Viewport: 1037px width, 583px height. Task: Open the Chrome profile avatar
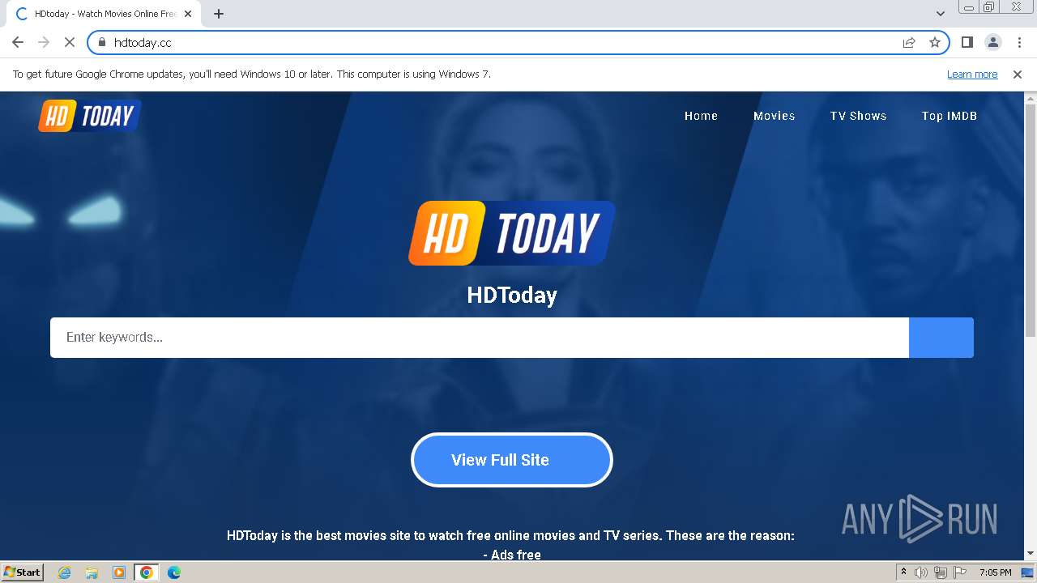point(993,42)
